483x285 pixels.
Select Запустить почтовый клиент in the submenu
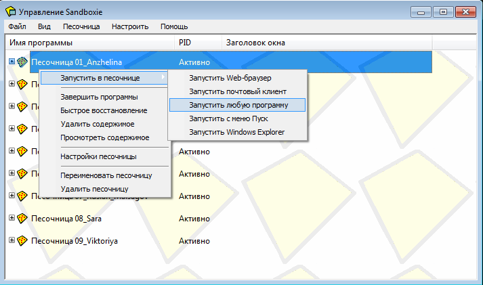(237, 91)
